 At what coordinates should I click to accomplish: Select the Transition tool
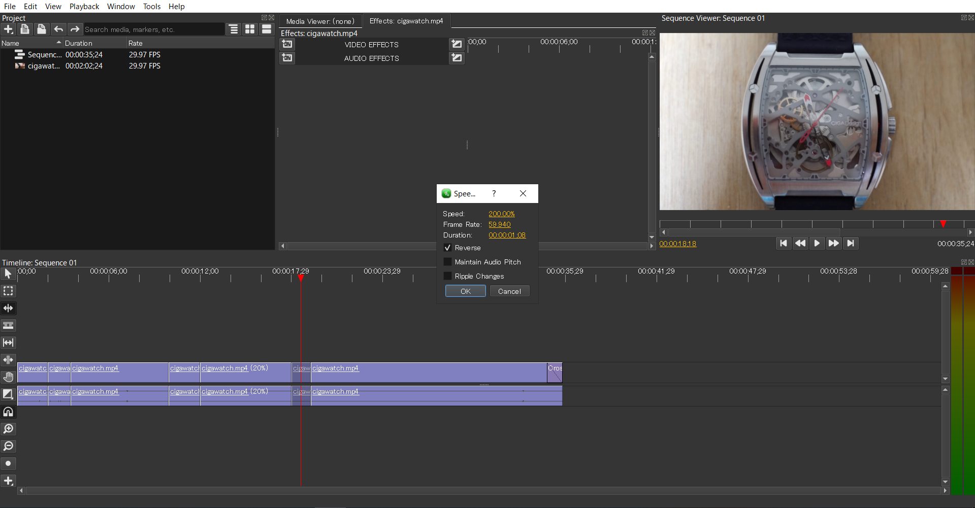8,395
